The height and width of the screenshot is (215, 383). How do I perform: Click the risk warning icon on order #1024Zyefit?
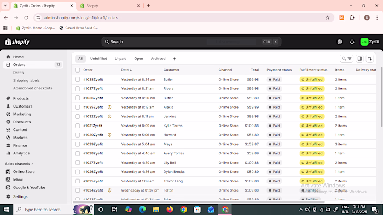click(x=109, y=190)
